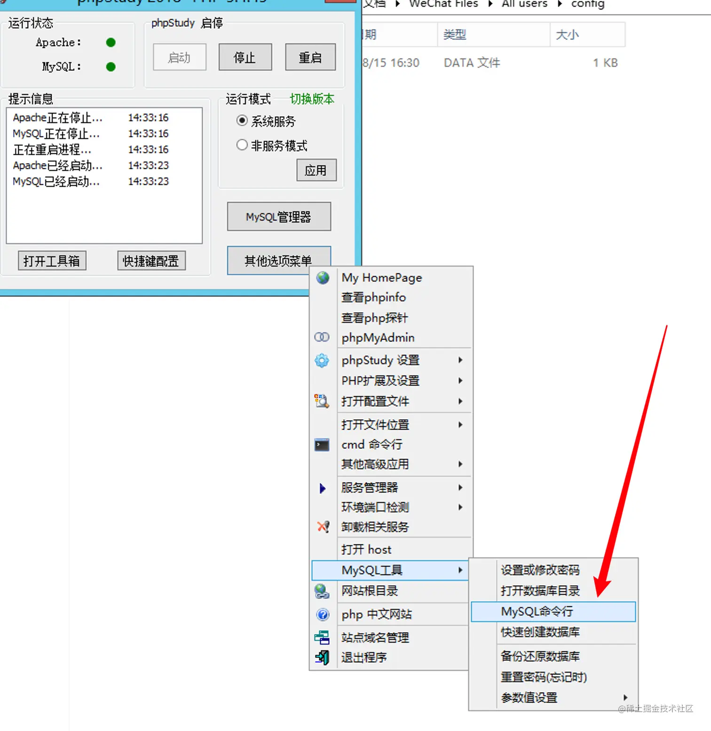This screenshot has height=731, width=711.
Task: Click the phpStudy settings gear icon
Action: tap(322, 360)
